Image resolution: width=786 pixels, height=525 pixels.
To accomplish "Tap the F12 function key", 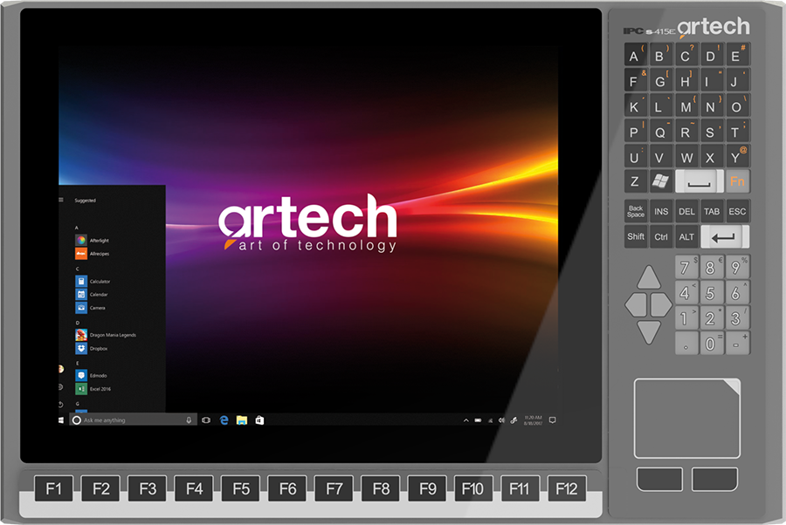I will [x=567, y=488].
